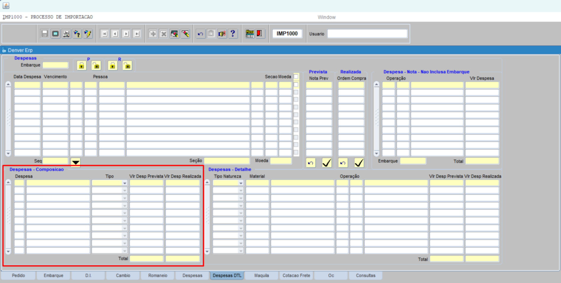Click the black down-arrow button beside Seq
The width and height of the screenshot is (561, 283).
click(76, 162)
